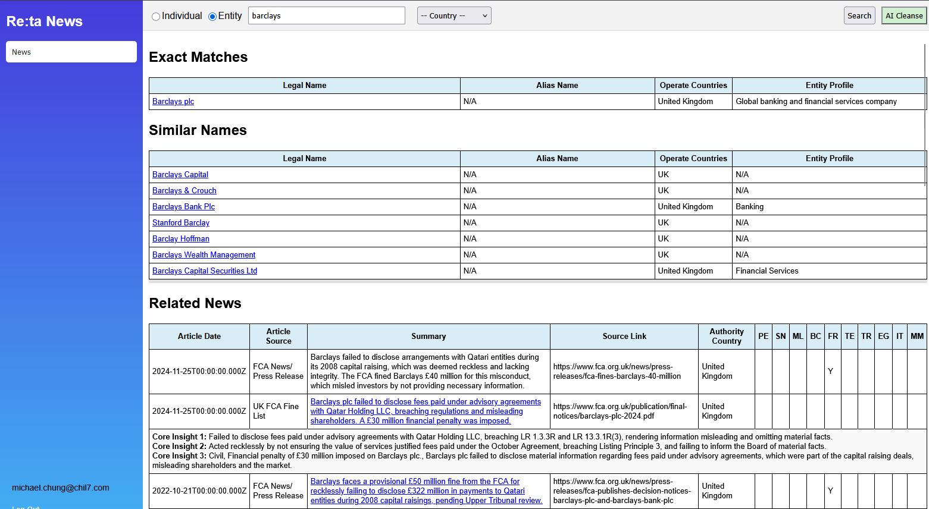The width and height of the screenshot is (929, 509).
Task: Open the Qatar Holding LLC £30 million summary link
Action: (426, 411)
